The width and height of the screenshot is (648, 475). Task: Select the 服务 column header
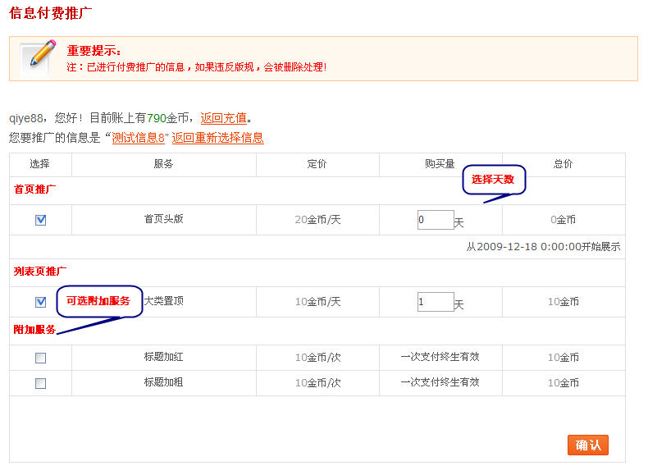(163, 164)
